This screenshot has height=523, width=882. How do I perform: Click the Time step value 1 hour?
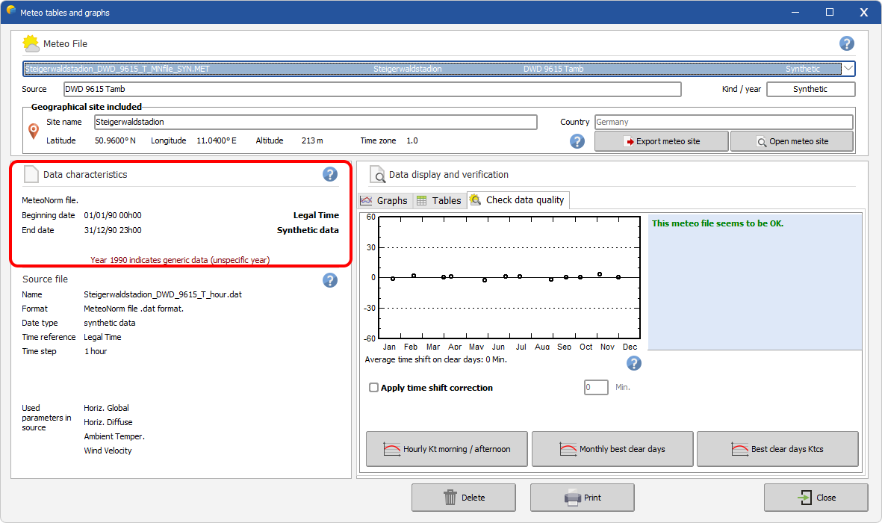[96, 351]
